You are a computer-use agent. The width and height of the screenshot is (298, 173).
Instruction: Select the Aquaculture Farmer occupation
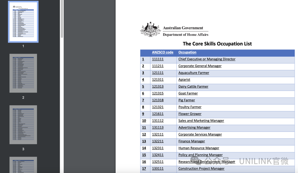tap(194, 73)
